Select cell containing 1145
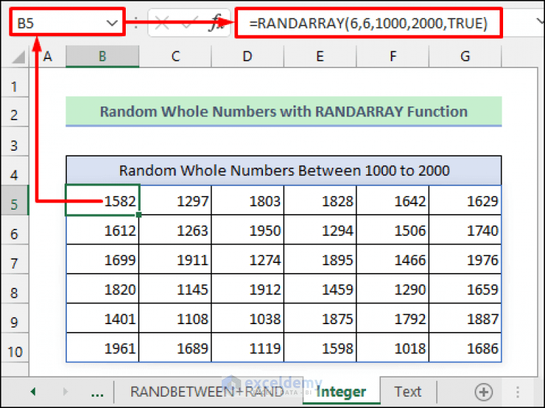This screenshot has height=408, width=545. point(176,289)
